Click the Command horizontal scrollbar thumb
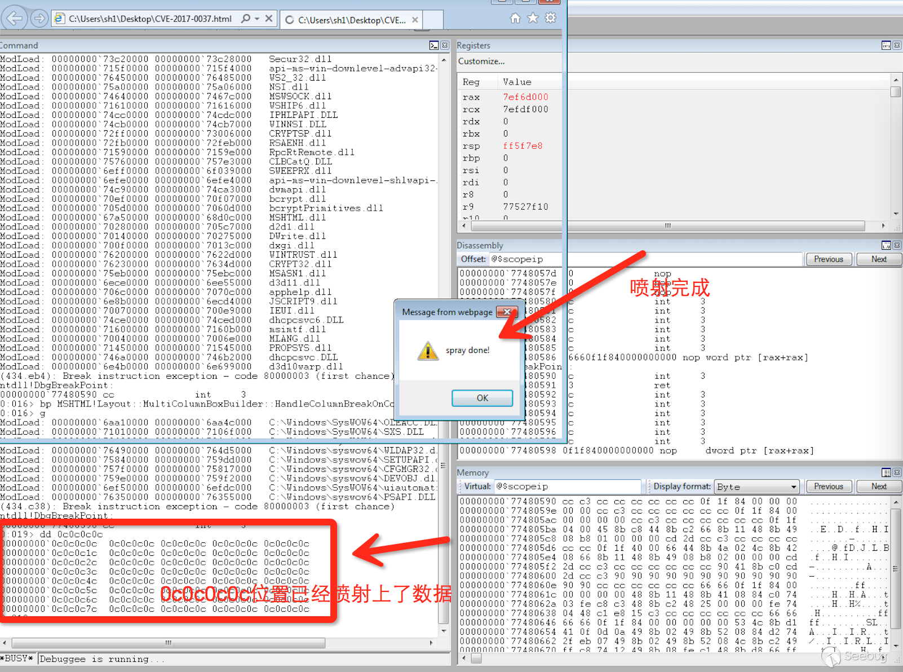Screen dimensions: 903x672 169,643
